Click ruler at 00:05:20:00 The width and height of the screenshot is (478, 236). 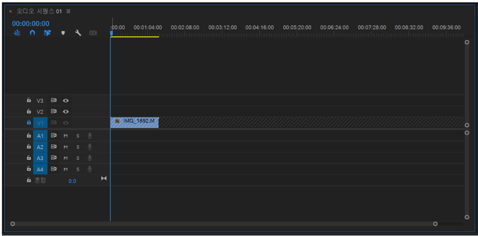click(297, 28)
